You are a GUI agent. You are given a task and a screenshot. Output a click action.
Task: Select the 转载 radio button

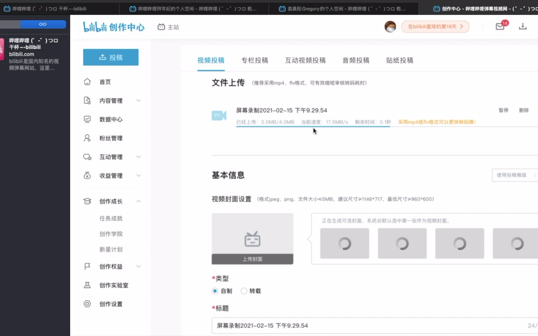pos(244,291)
